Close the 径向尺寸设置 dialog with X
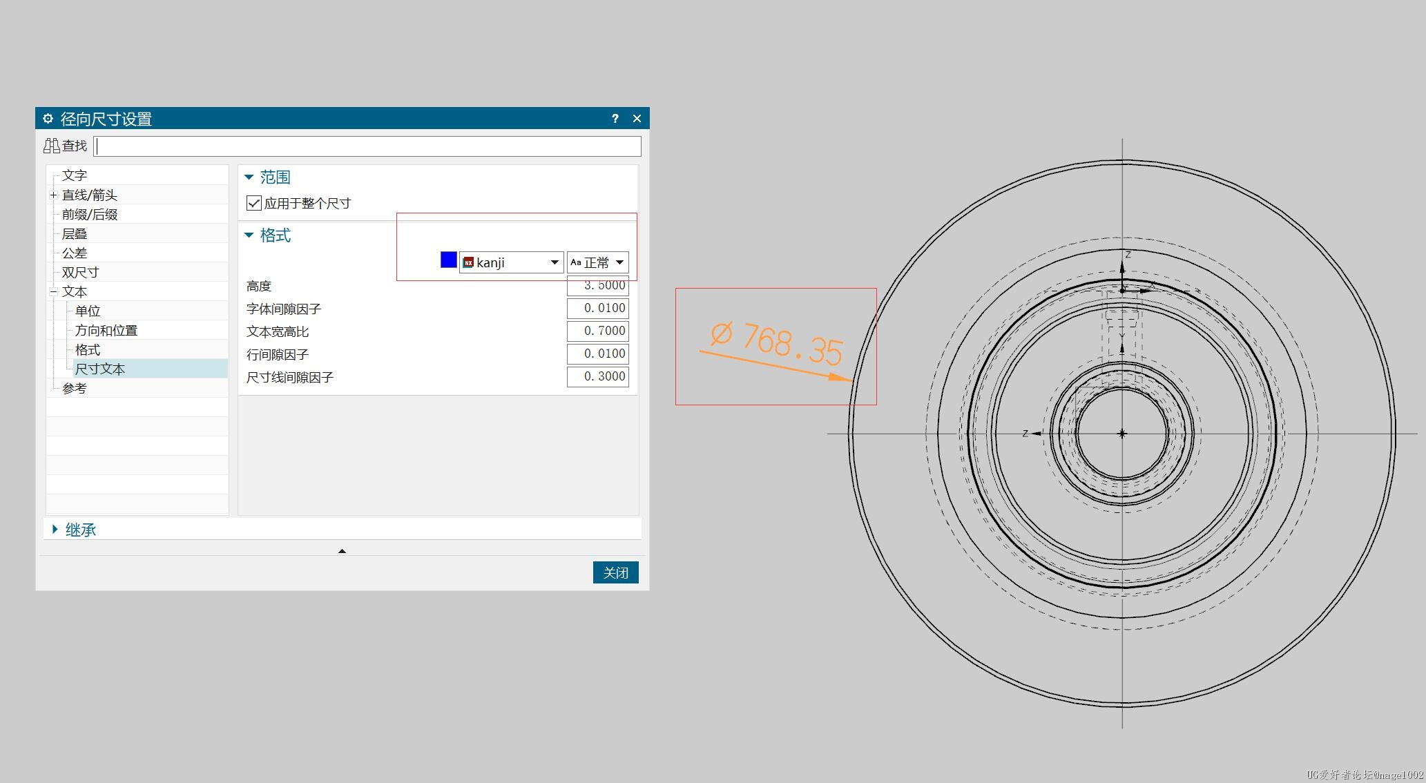This screenshot has height=783, width=1426. [637, 119]
